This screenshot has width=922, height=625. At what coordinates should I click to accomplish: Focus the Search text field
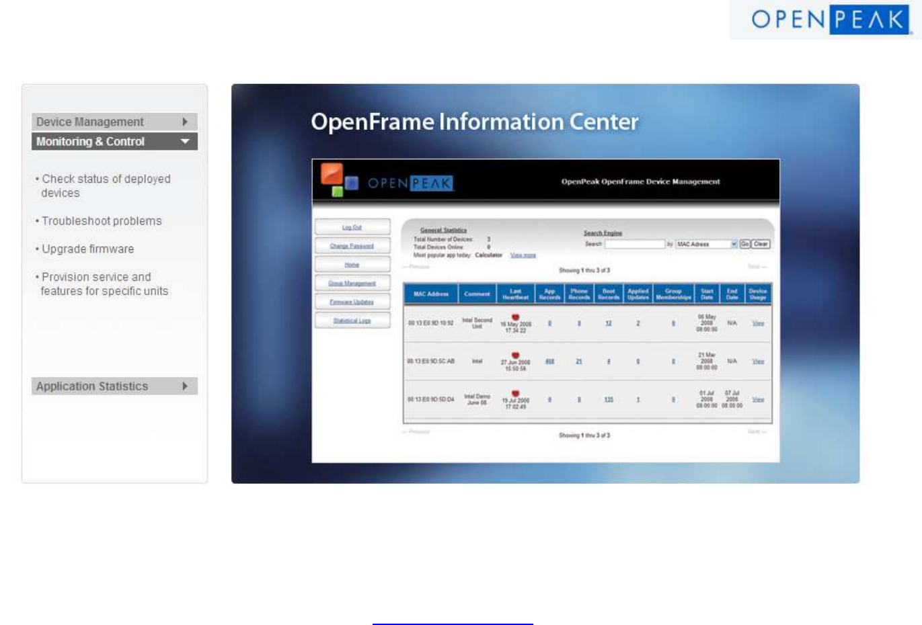click(x=635, y=244)
